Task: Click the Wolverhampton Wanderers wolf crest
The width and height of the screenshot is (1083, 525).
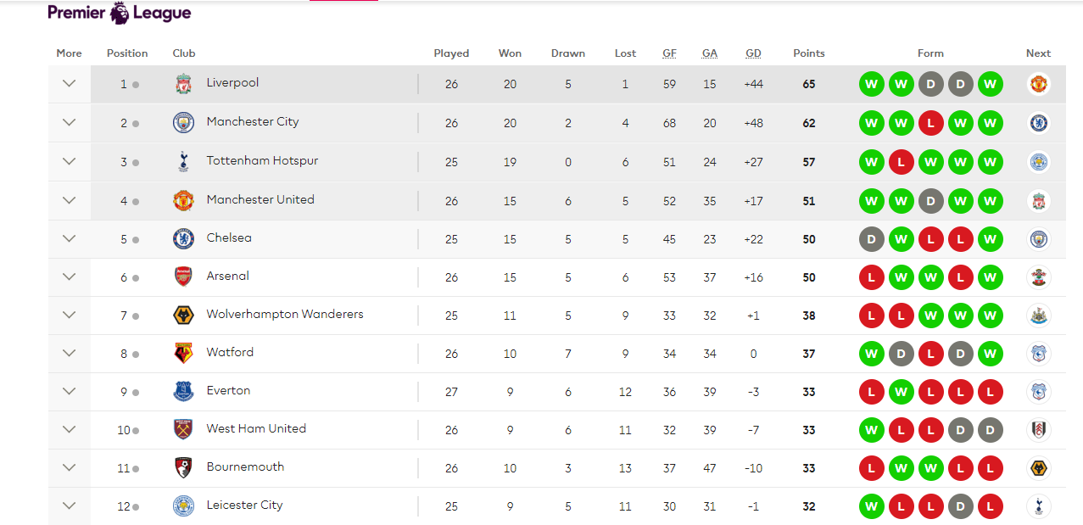Action: (183, 316)
